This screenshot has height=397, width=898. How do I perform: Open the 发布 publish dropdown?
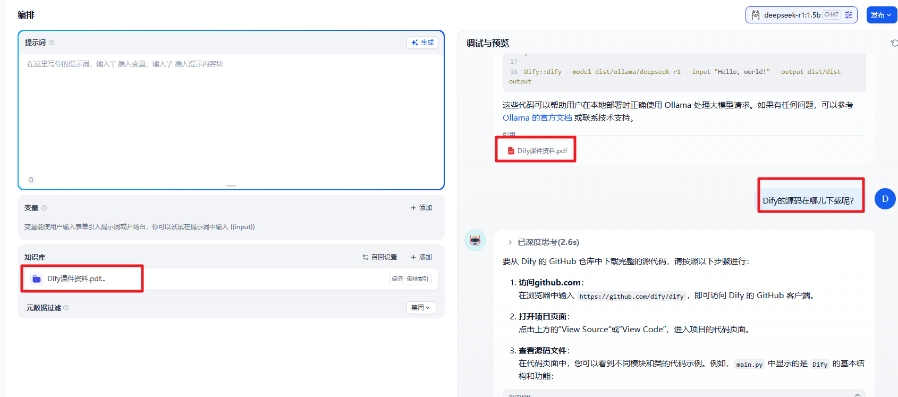(x=880, y=15)
